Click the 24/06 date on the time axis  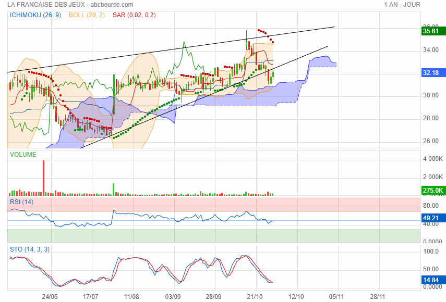coord(50,296)
